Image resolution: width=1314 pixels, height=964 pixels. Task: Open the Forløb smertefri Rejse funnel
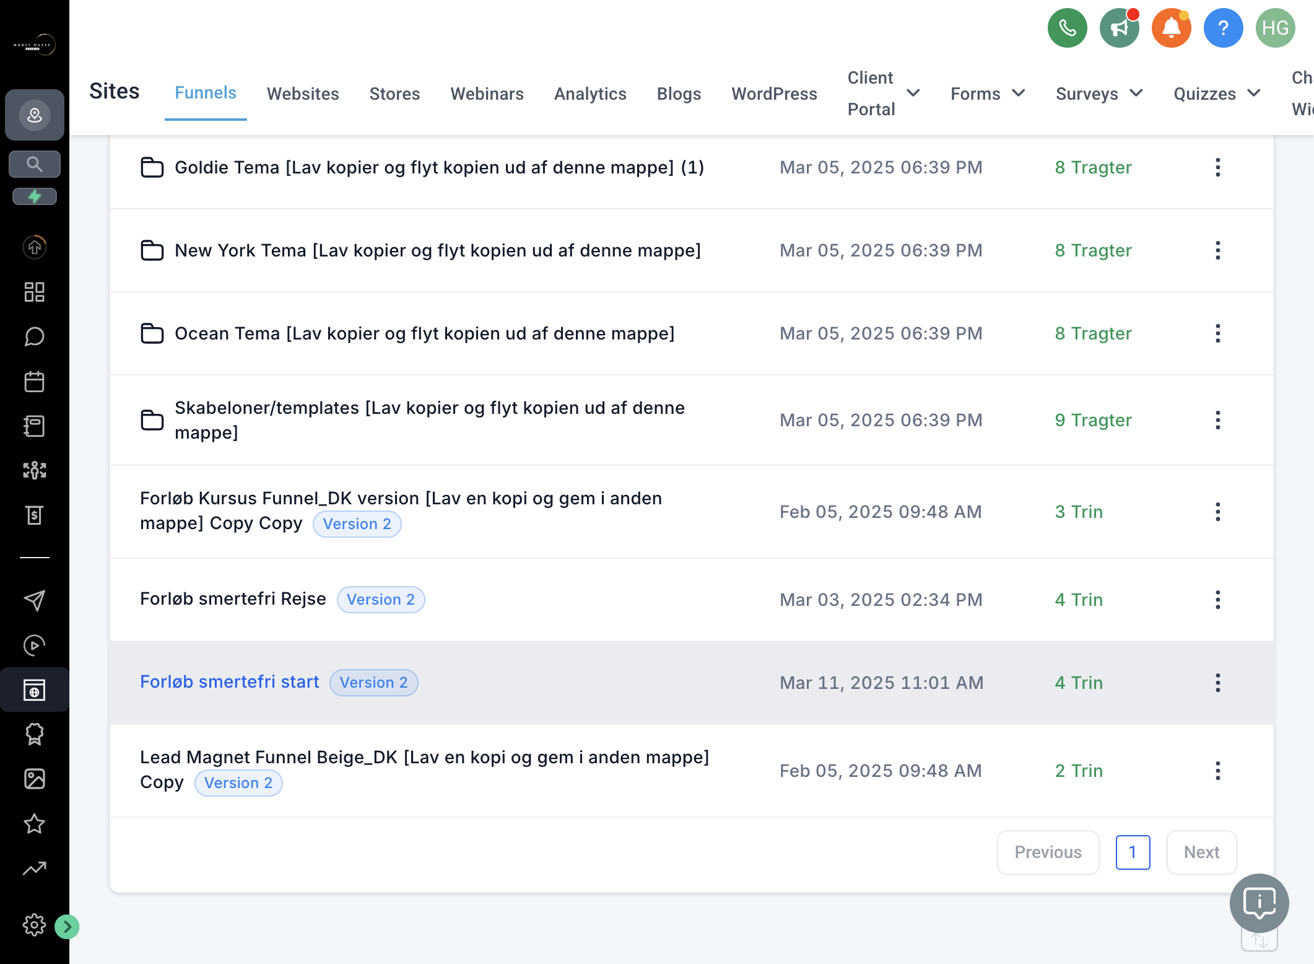[233, 599]
